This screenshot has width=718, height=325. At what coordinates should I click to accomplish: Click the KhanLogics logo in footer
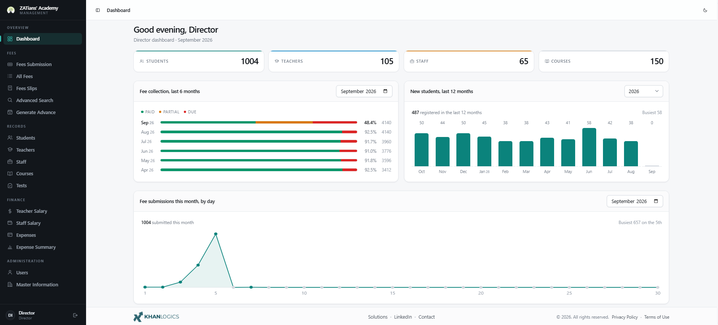(156, 317)
